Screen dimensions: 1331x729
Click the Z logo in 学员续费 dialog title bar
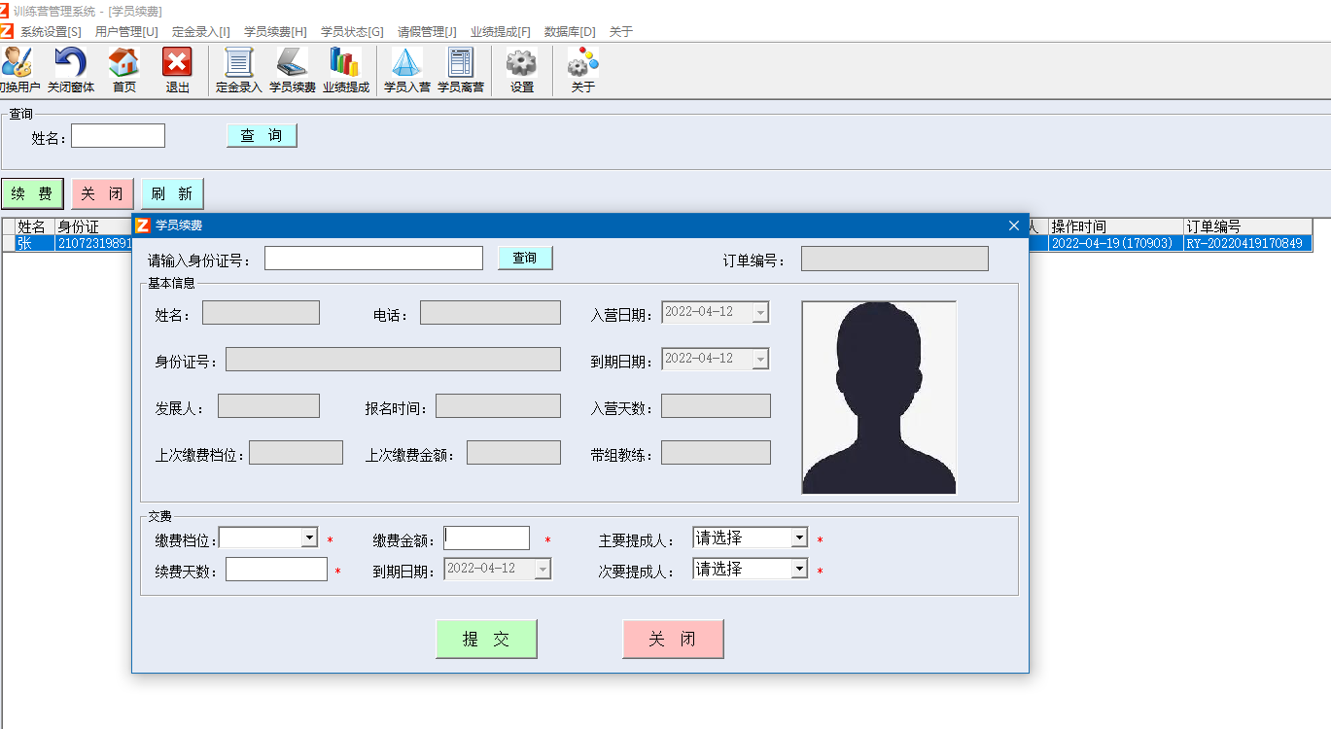pos(143,226)
